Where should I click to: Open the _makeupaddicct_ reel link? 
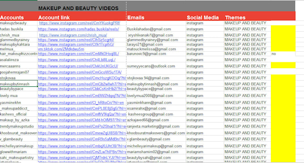[82, 109]
